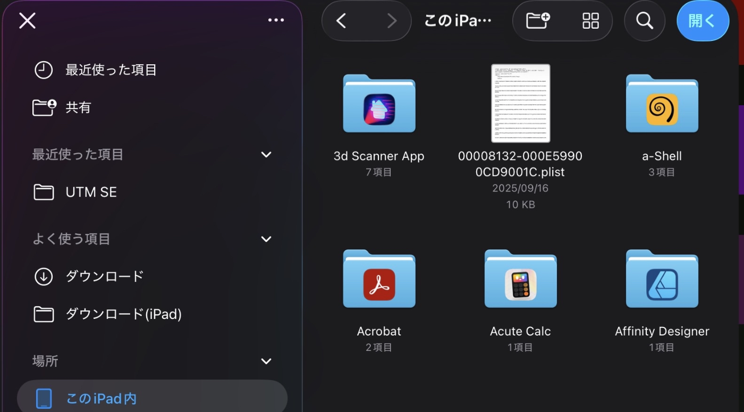Viewport: 744px width, 412px height.
Task: Click the 1項目 count under Affinity Designer
Action: point(662,347)
